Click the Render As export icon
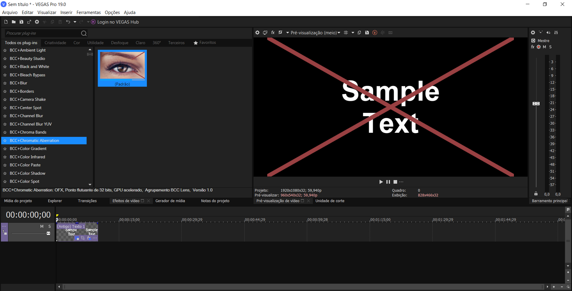This screenshot has height=291, width=572. (x=29, y=22)
